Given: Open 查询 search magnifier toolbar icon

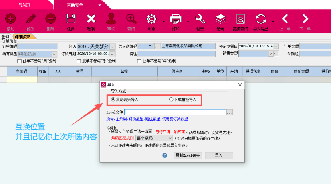Looking at the screenshot, I should (x=131, y=19).
